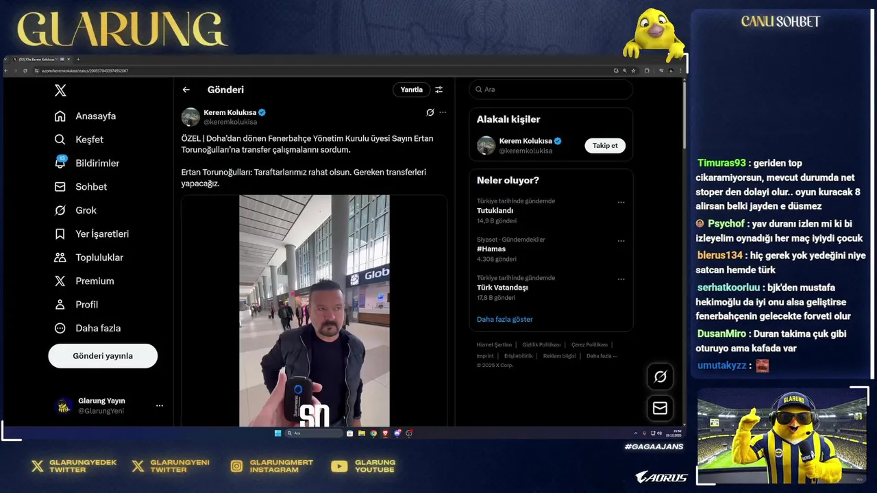
Task: Select the Kerem Kolukısa browser tab
Action: (41, 60)
